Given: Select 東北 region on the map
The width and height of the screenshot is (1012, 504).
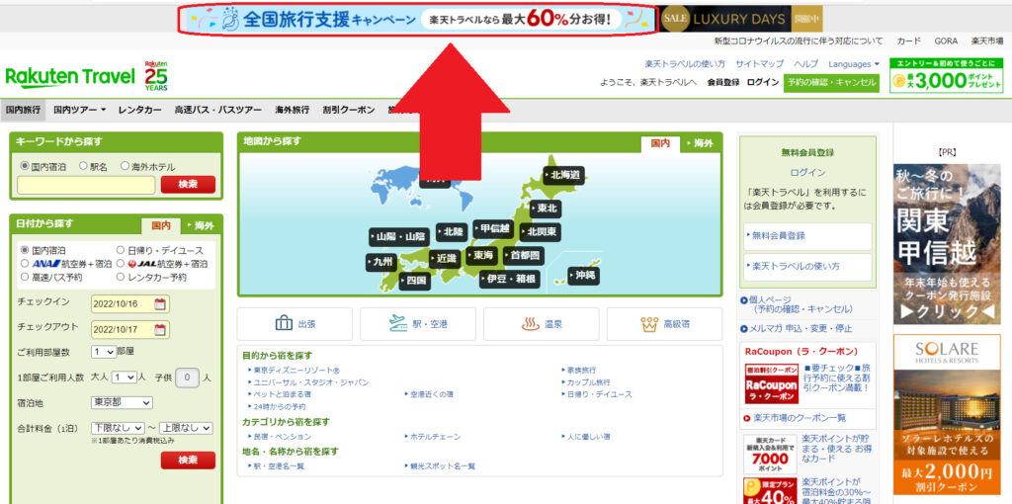Looking at the screenshot, I should [x=546, y=210].
